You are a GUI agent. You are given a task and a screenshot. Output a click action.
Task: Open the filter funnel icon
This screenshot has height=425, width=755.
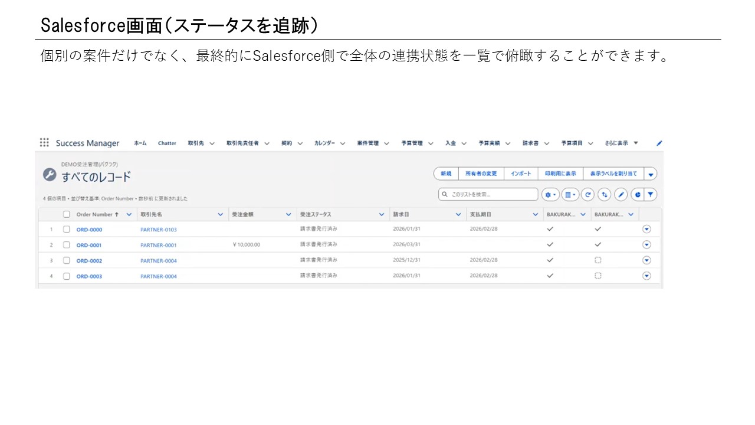pos(649,194)
